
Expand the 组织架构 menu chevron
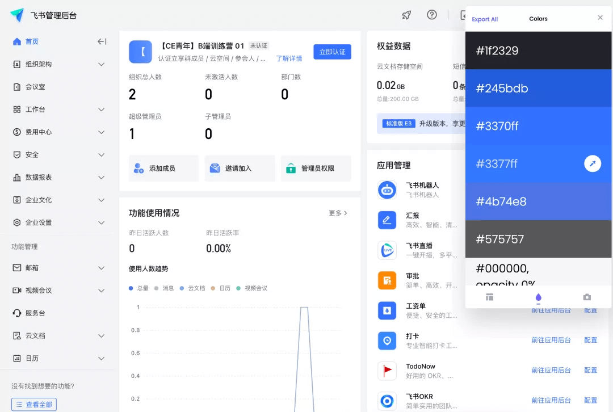click(x=101, y=64)
